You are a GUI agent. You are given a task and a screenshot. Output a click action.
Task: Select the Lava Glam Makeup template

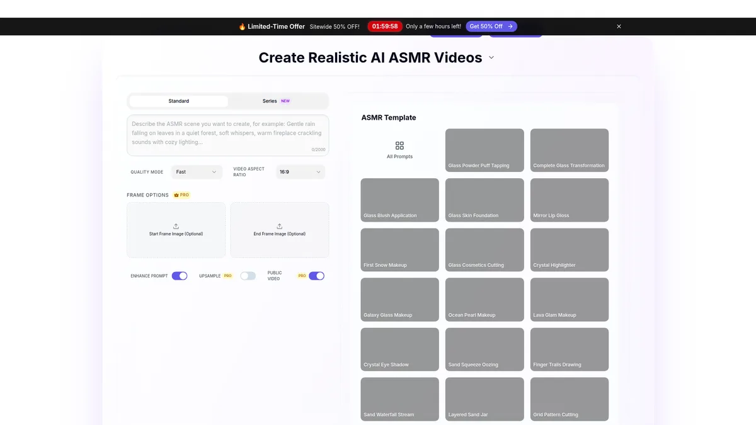coord(570,300)
